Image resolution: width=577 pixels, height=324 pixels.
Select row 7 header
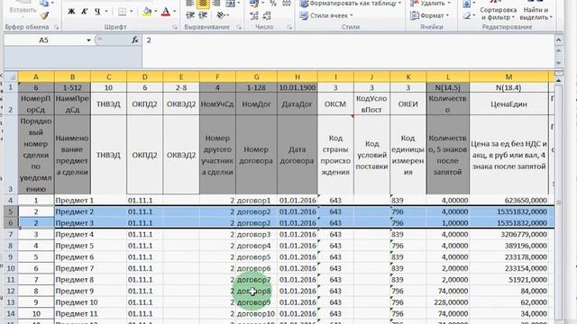click(11, 234)
